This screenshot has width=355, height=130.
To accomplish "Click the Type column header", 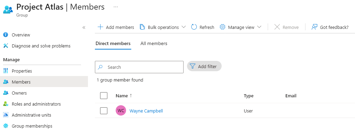I will click(x=248, y=96).
